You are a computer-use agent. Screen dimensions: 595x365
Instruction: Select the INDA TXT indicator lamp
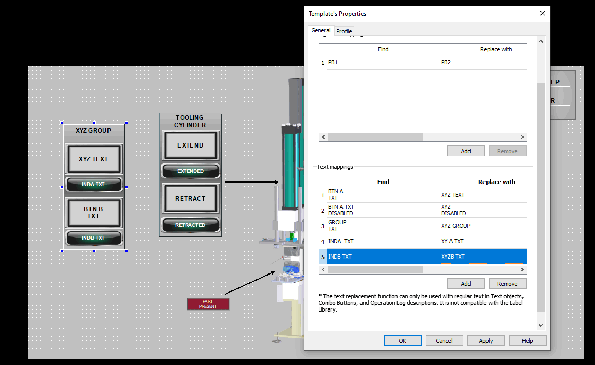pos(94,184)
